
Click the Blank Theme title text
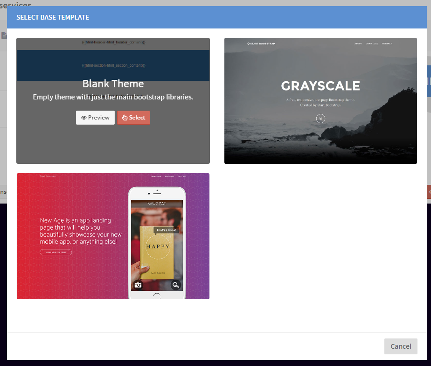coord(113,84)
